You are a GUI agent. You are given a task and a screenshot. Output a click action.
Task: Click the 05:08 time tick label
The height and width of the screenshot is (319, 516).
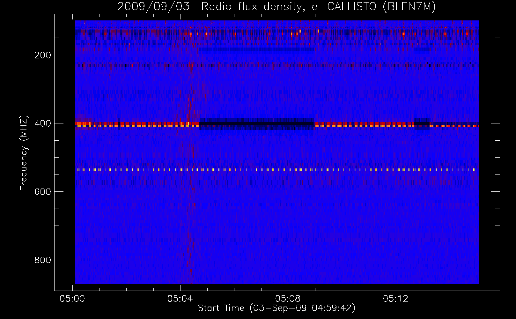pyautogui.click(x=288, y=299)
